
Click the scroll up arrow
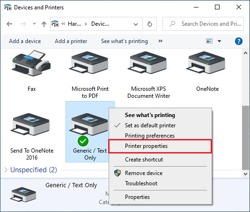click(245, 53)
